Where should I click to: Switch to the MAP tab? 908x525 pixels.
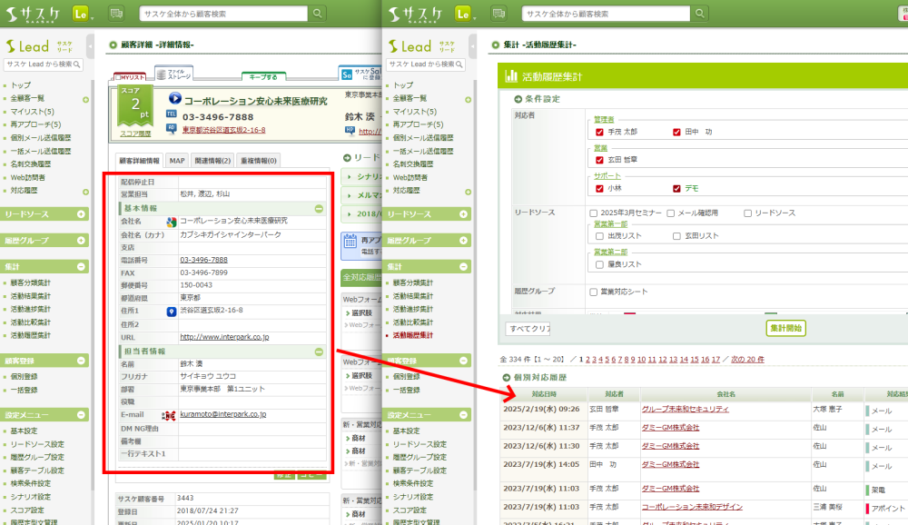176,161
